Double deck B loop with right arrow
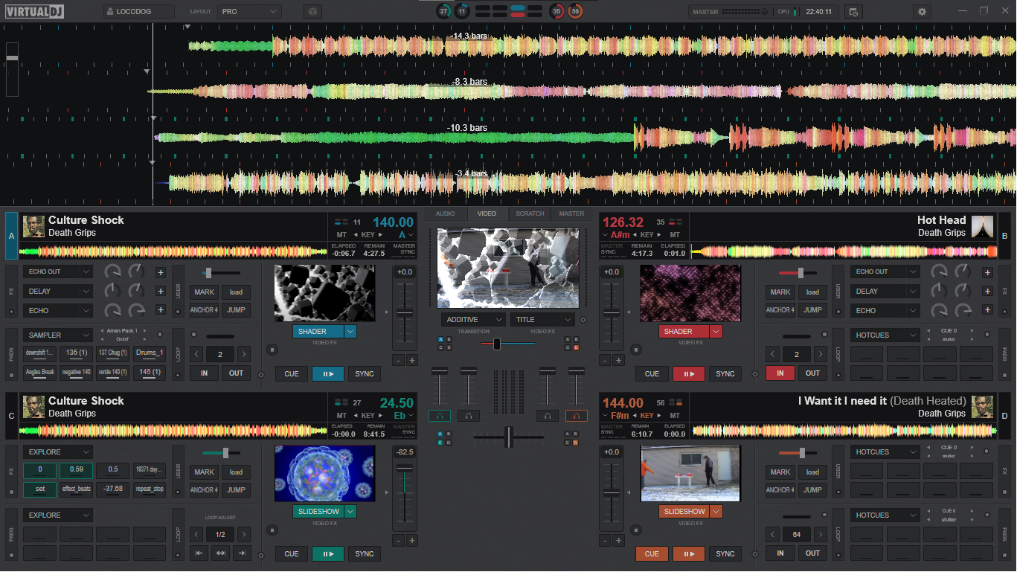1017x572 pixels. pyautogui.click(x=820, y=354)
